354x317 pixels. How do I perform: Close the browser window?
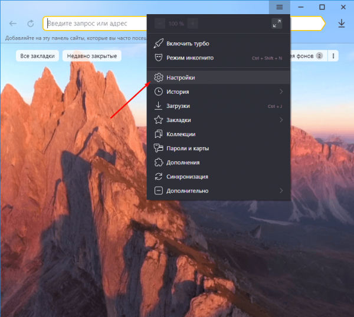[343, 7]
